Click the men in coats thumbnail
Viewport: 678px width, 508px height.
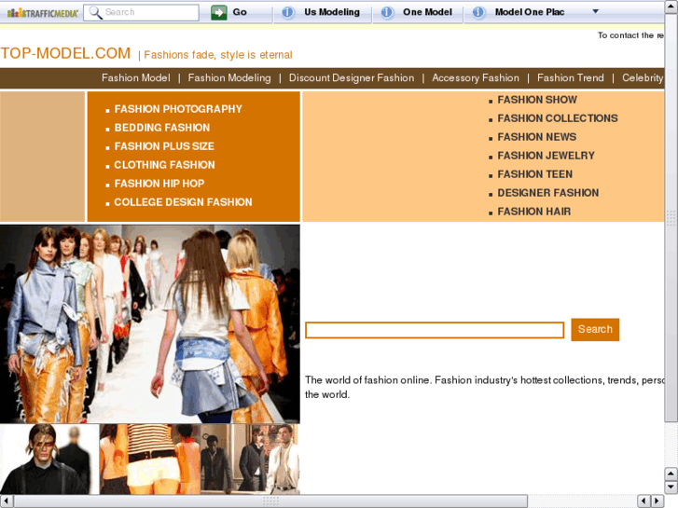pos(250,460)
